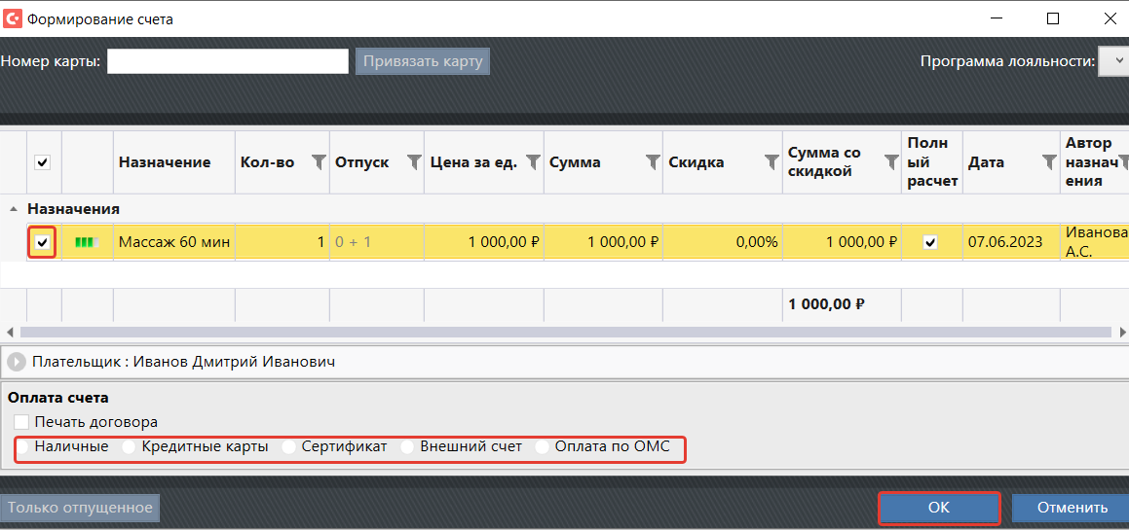Click the green status bar icon for Массаж

(87, 242)
